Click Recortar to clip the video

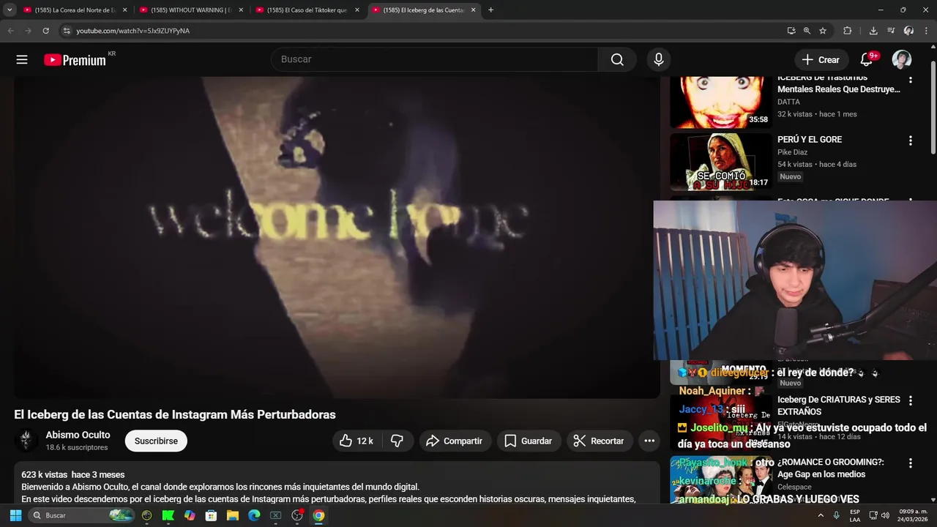tap(599, 441)
